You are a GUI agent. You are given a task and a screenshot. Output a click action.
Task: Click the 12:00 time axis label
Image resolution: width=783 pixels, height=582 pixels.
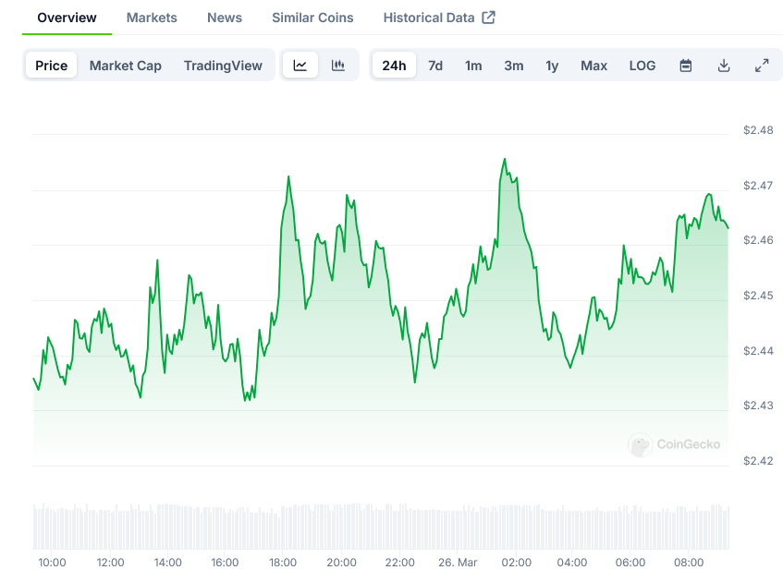point(110,563)
